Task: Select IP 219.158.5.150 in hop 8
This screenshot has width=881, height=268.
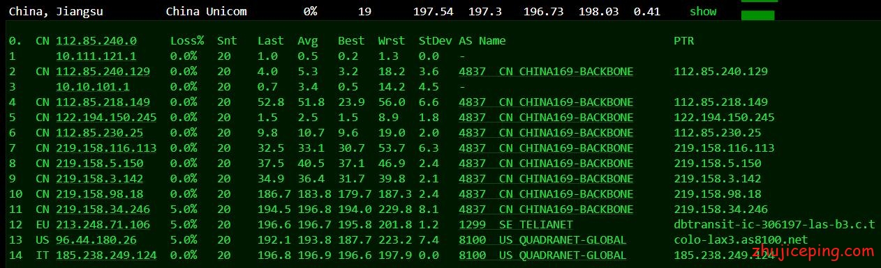Action: [100, 164]
